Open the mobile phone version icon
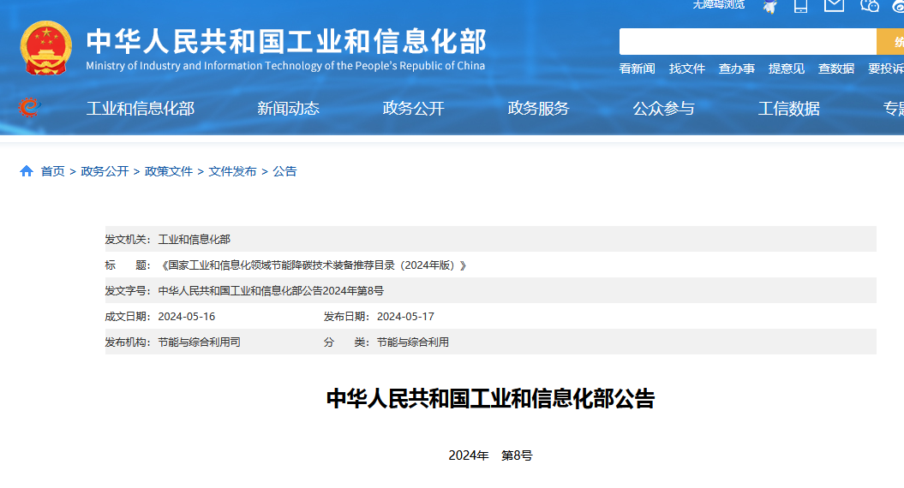The width and height of the screenshot is (904, 488). click(801, 6)
